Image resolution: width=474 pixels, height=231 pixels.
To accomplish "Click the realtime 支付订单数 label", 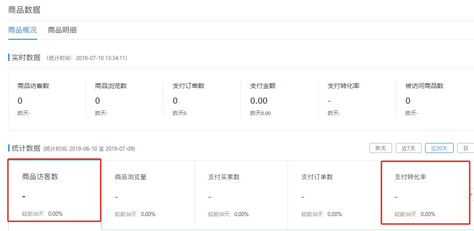I will (188, 86).
